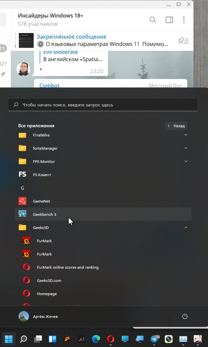Open the blue monitor taskbar app
Screen dimensions: 208x347
(x=125, y=339)
